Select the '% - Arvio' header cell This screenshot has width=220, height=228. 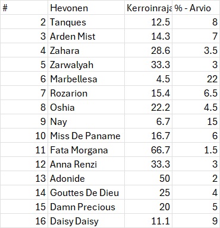click(196, 8)
